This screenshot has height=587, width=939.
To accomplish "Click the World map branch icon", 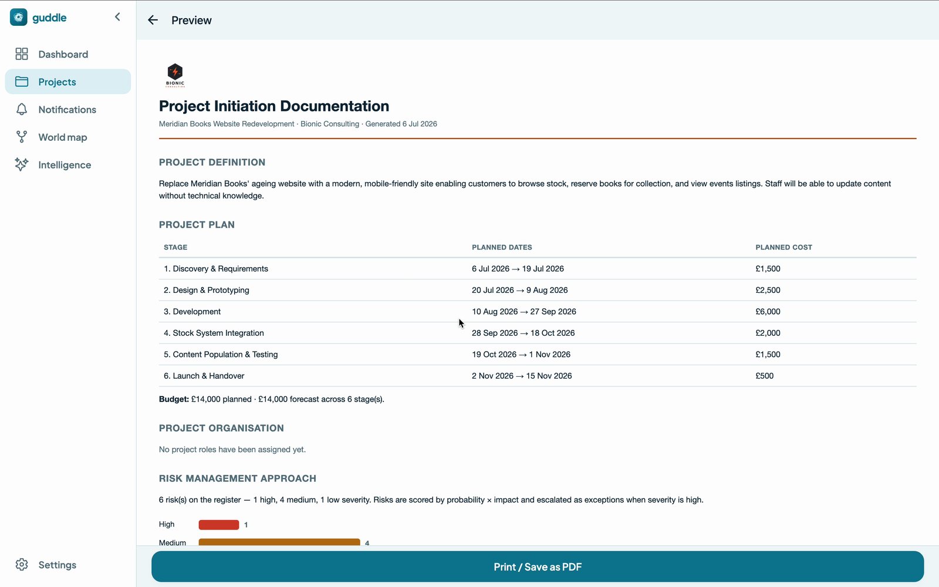I will click(22, 137).
